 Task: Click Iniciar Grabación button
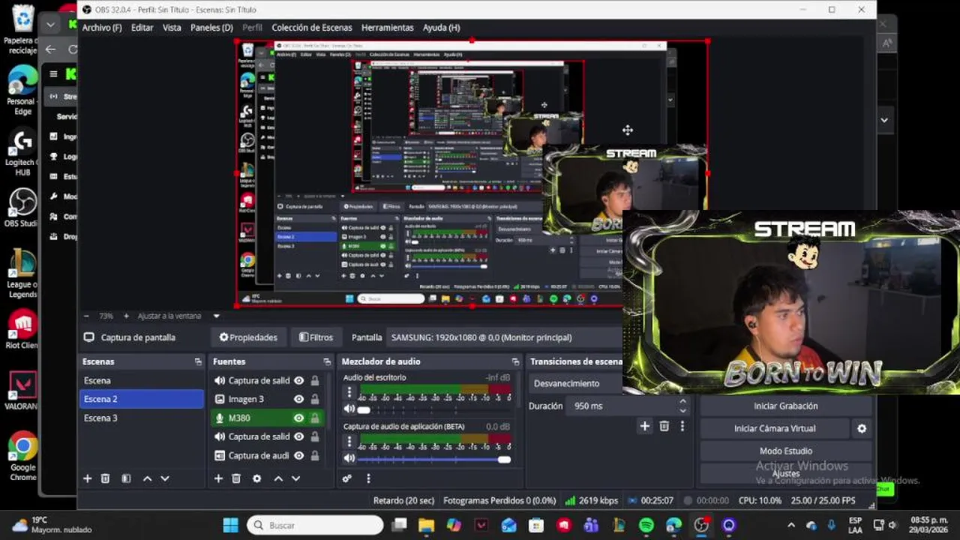[x=785, y=406]
